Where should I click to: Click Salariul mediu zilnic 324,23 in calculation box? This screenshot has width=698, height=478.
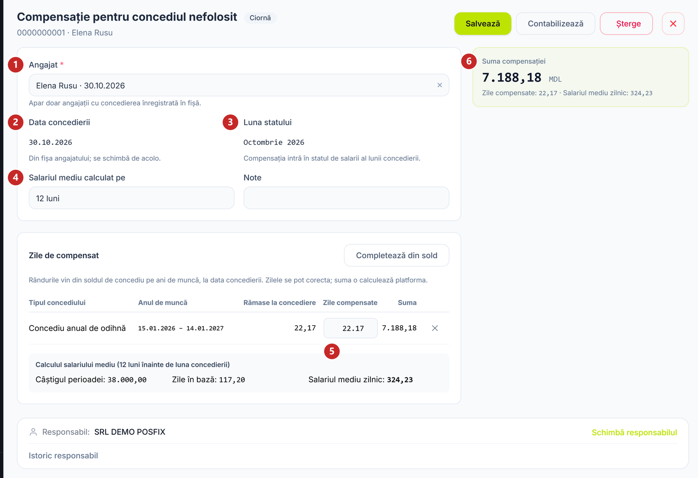point(400,380)
